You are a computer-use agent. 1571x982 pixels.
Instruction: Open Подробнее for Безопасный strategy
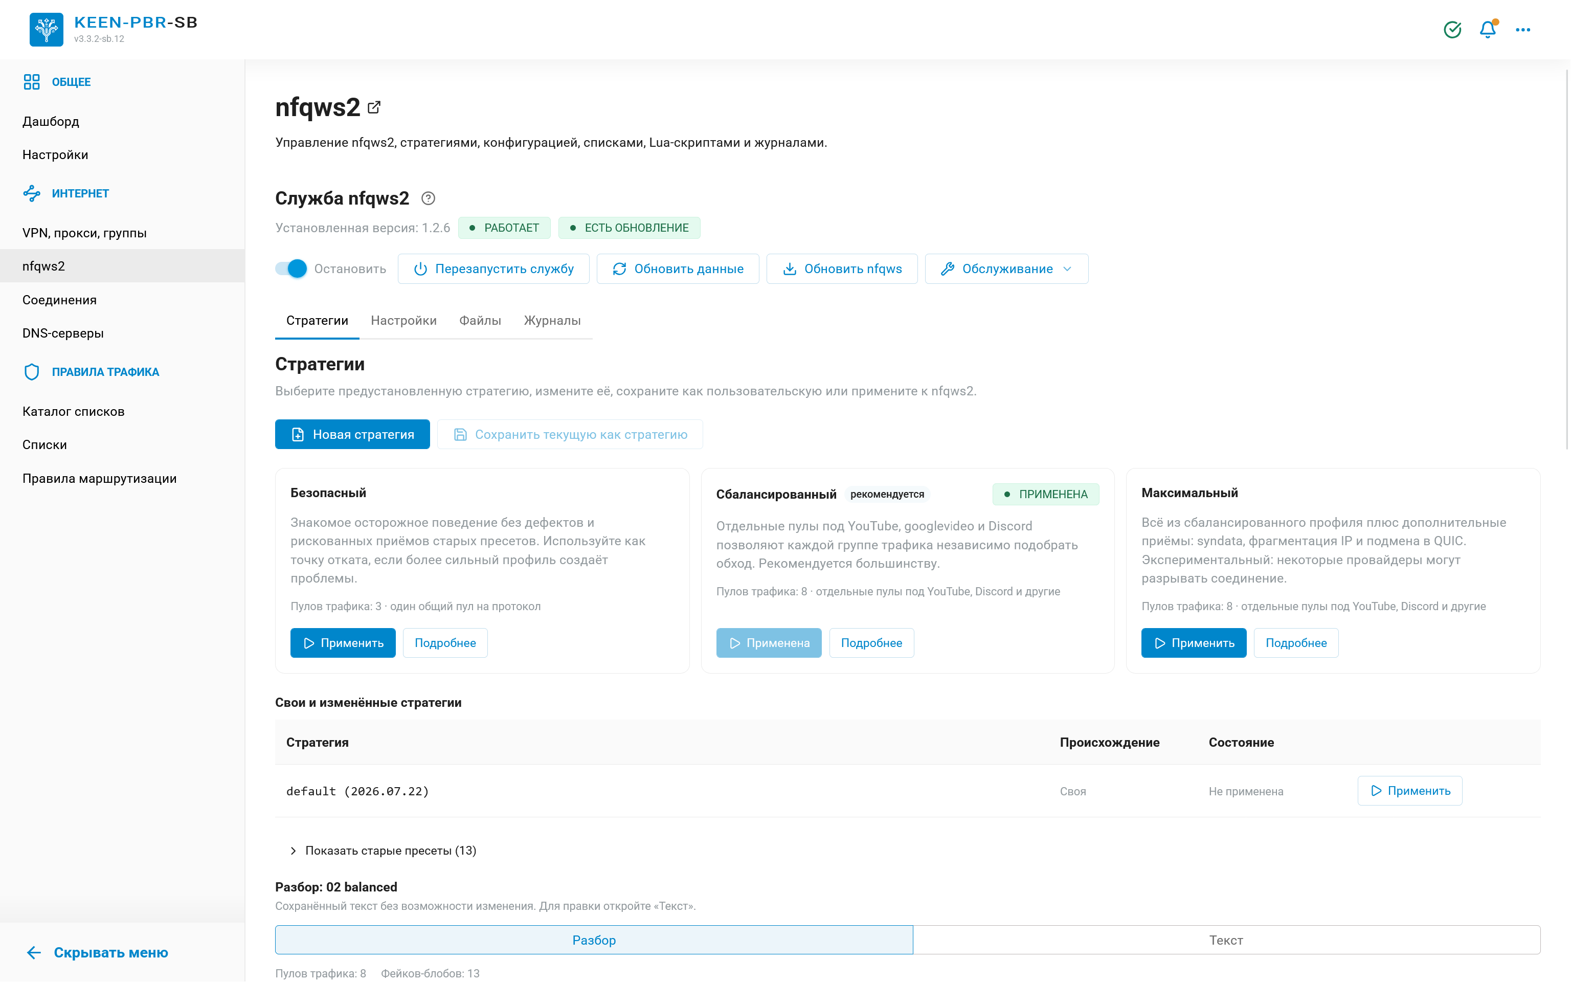click(445, 643)
